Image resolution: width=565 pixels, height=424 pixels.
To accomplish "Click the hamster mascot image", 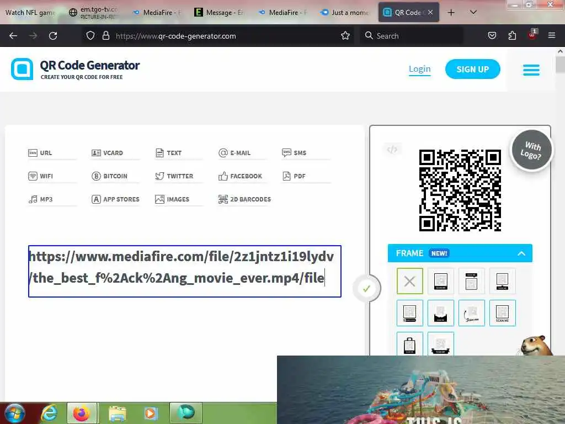I will click(x=535, y=346).
